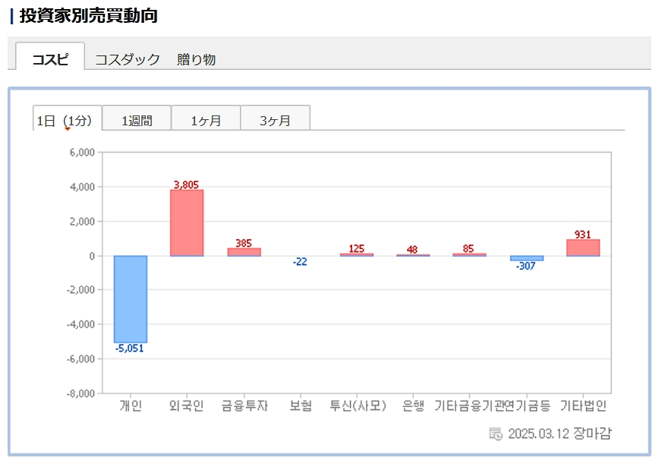Image resolution: width=659 pixels, height=461 pixels.
Task: Click the -22 value label for 보험
Action: click(300, 262)
